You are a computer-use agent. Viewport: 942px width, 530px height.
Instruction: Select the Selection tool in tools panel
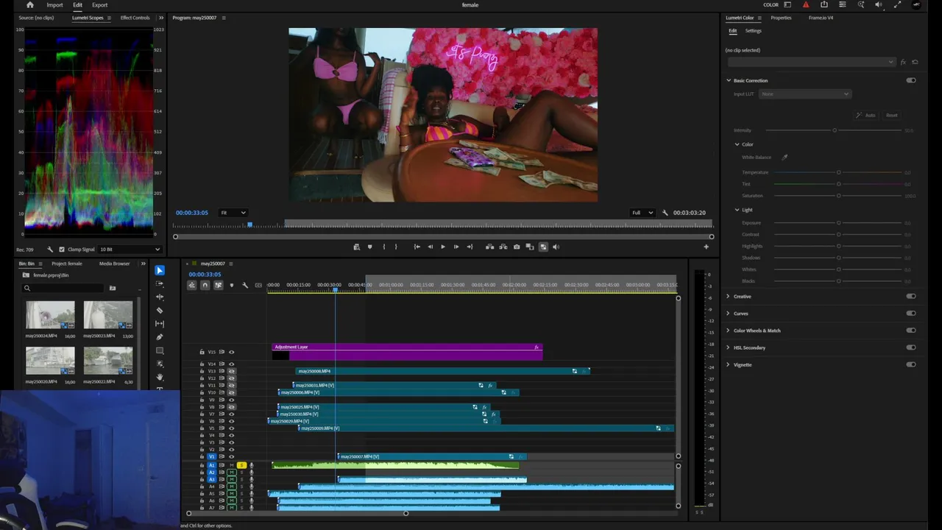point(160,270)
